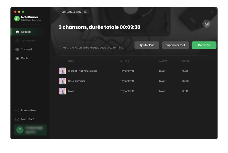Open the blurred user account panel

pyautogui.click(x=30, y=130)
